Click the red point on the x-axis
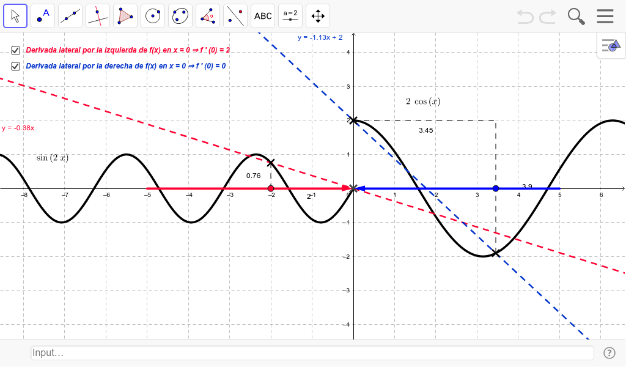Image resolution: width=626 pixels, height=367 pixels. click(271, 188)
